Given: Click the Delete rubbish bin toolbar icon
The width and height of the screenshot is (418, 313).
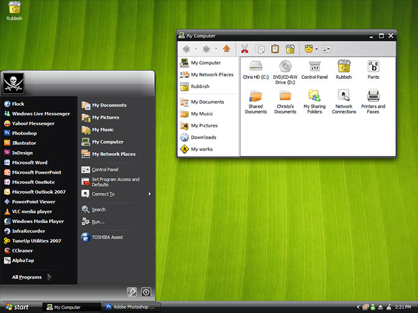Looking at the screenshot, I should (x=290, y=49).
